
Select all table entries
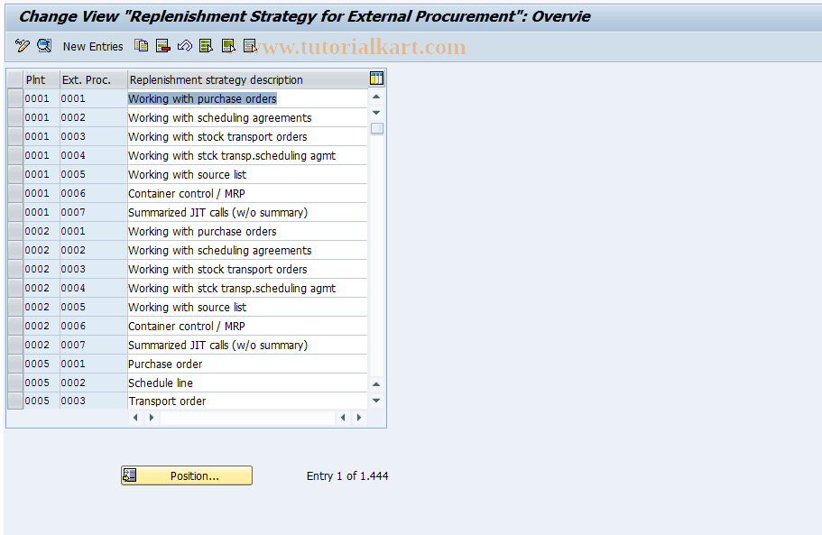tap(207, 45)
